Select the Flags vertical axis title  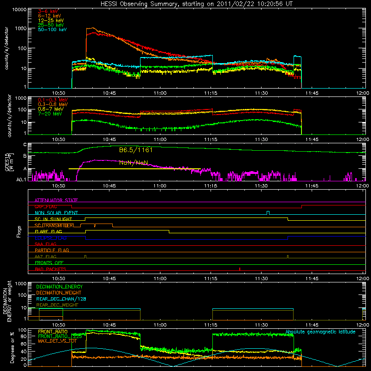pos(19,231)
